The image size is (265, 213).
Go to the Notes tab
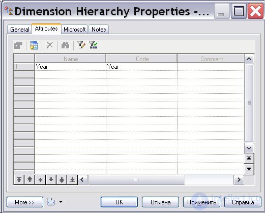(99, 30)
